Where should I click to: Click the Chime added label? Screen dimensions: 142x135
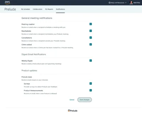click(27, 45)
